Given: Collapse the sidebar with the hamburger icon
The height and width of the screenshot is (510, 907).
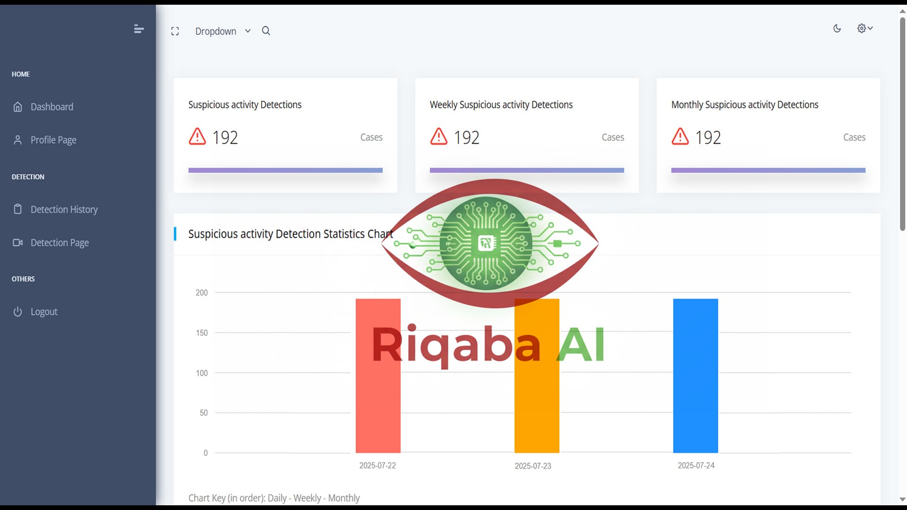Looking at the screenshot, I should pos(138,29).
